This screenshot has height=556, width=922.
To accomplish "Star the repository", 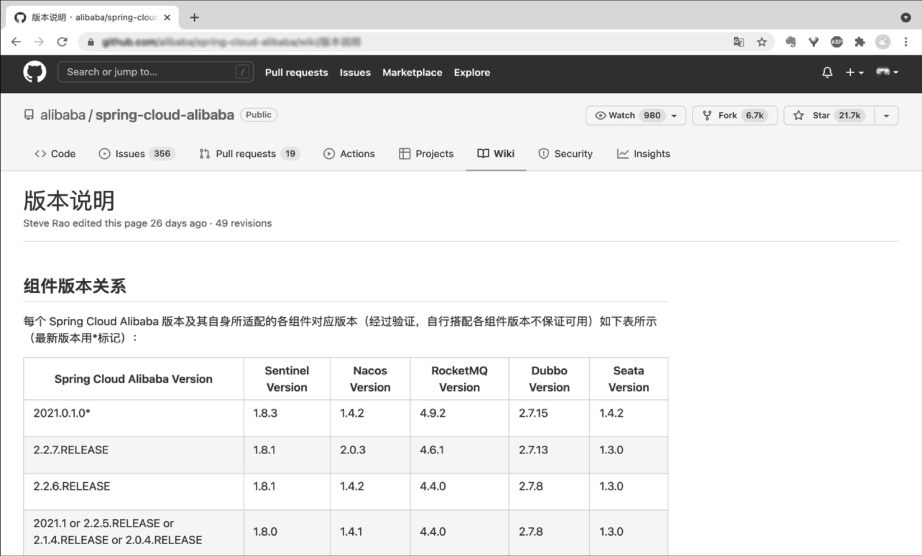I will 829,115.
